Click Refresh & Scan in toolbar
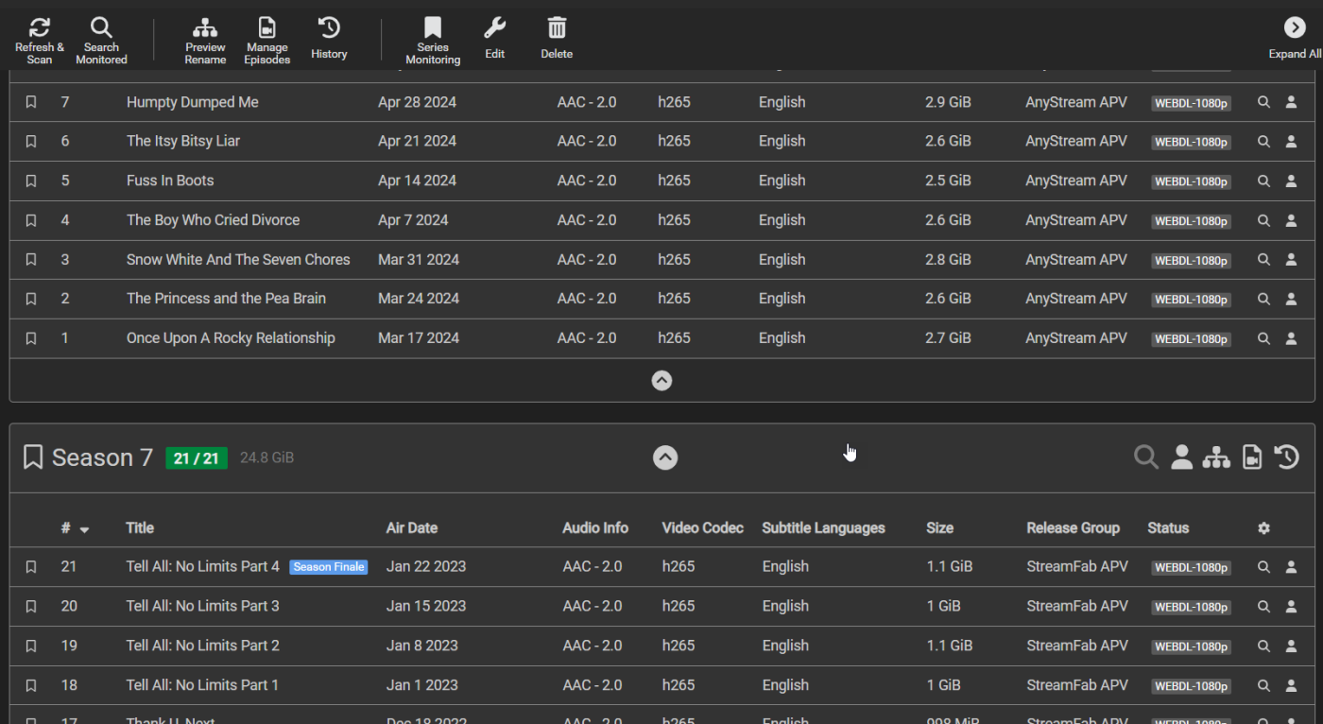1323x724 pixels. pyautogui.click(x=40, y=41)
